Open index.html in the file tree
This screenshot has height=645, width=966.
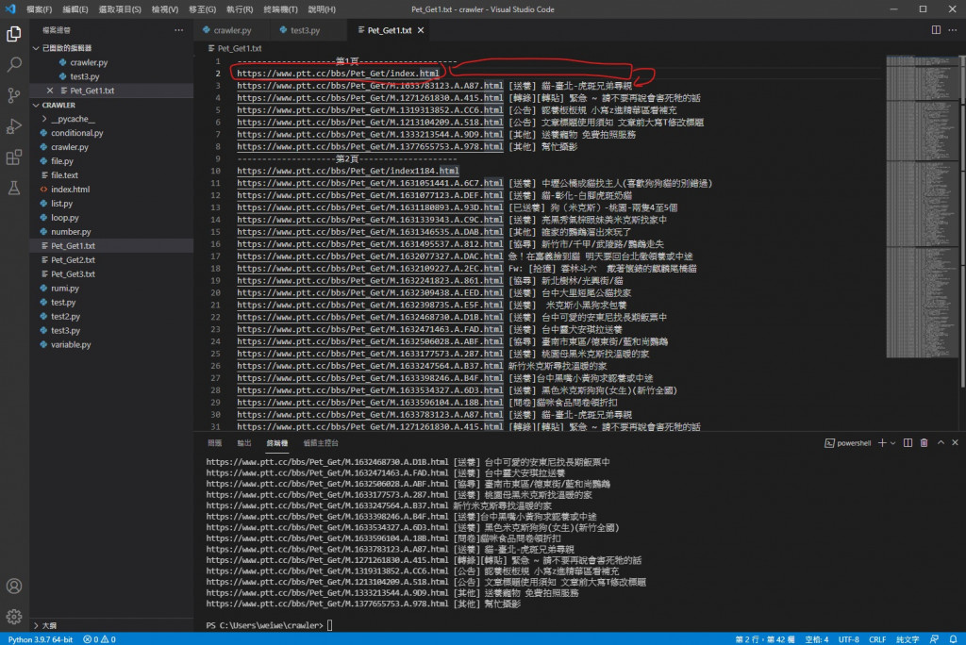70,190
